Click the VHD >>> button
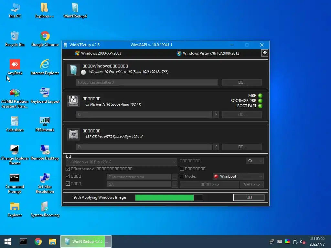This screenshot has height=248, width=331. tap(252, 184)
